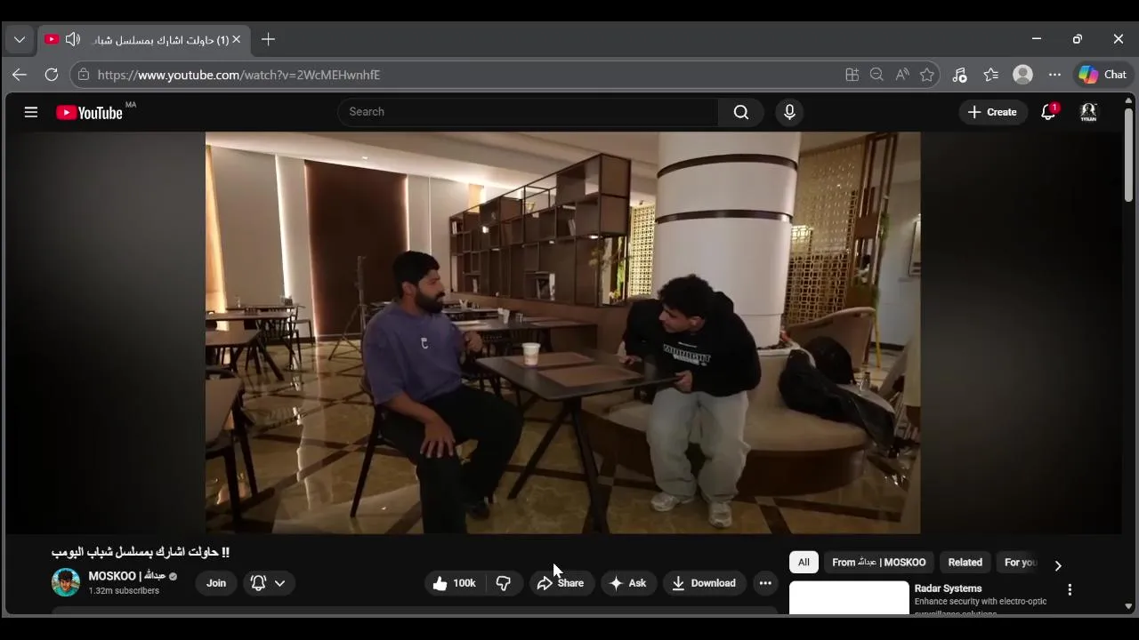Viewport: 1139px width, 640px height.
Task: Open the tab search dropdown arrow
Action: pyautogui.click(x=20, y=40)
